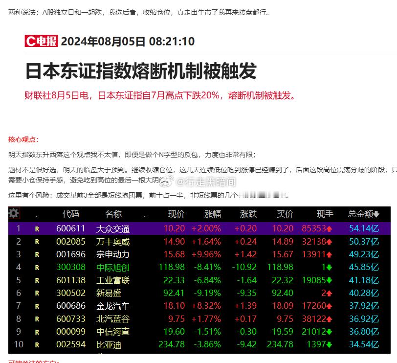The height and width of the screenshot is (363, 397).
Task: Click the 54.14亿 total amount cell
Action: pos(364,228)
